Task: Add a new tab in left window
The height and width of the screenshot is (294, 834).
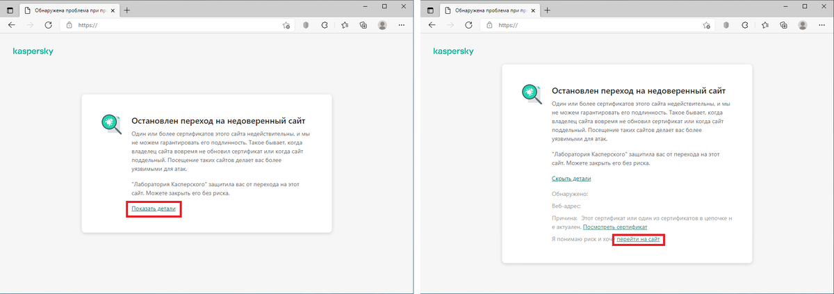Action: click(127, 10)
